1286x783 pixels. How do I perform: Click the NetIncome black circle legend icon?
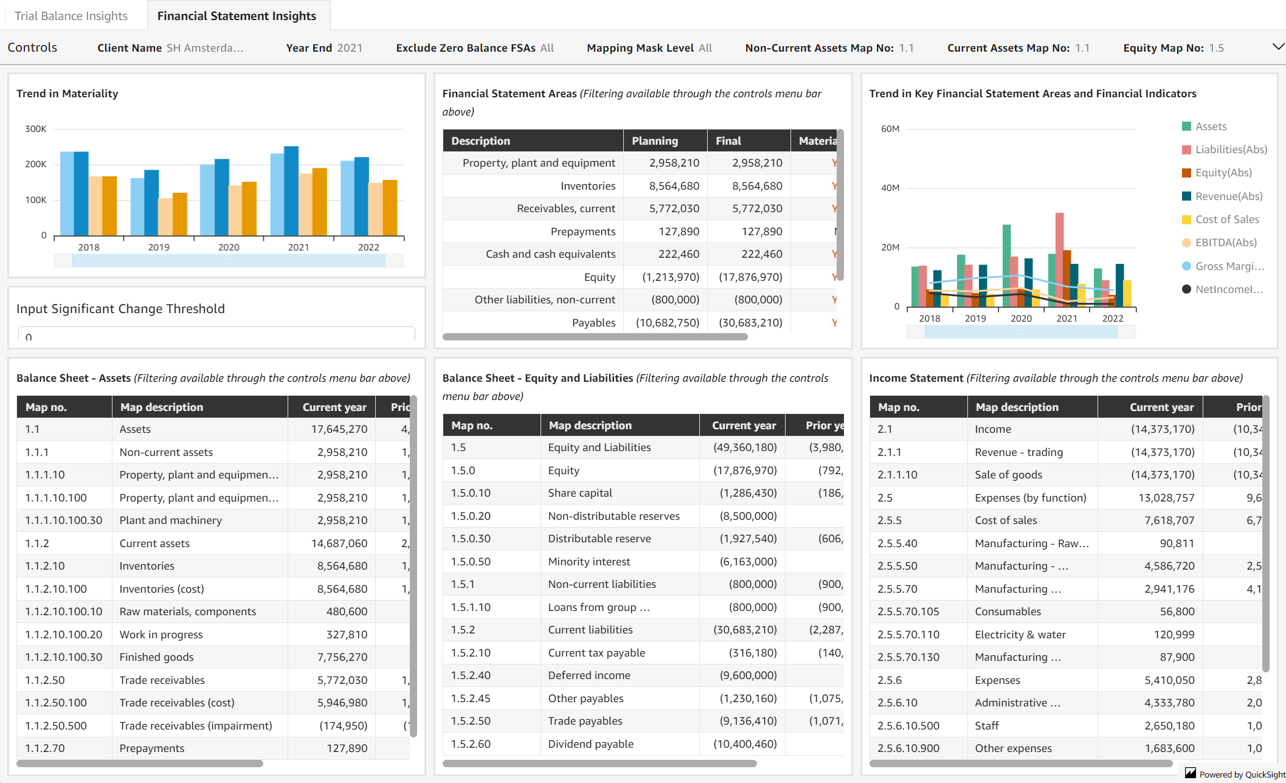pyautogui.click(x=1186, y=289)
